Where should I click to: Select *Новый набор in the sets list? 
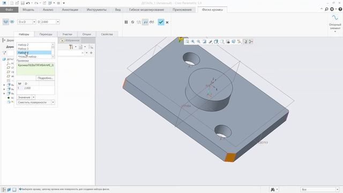click(x=34, y=56)
